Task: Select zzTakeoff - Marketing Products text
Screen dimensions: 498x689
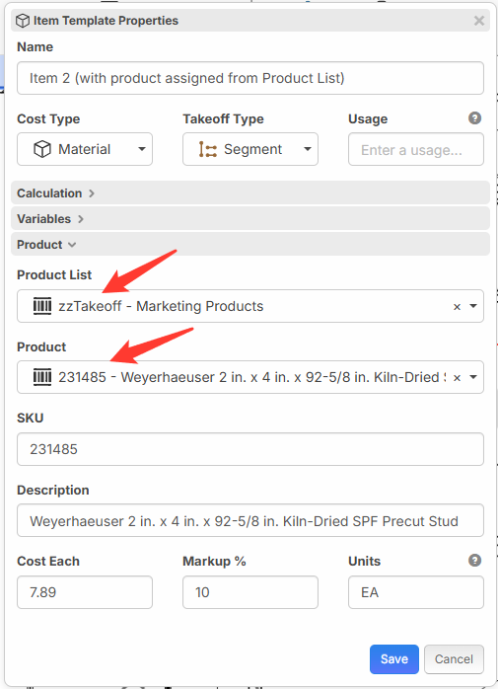Action: pos(161,306)
